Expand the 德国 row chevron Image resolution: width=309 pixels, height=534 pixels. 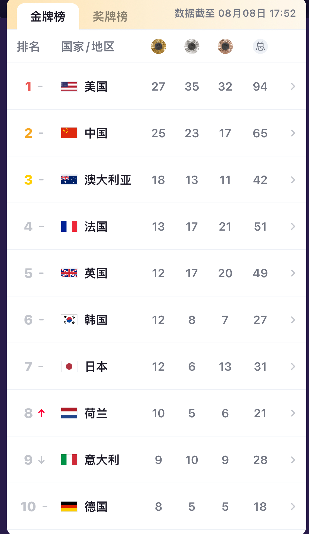click(293, 506)
